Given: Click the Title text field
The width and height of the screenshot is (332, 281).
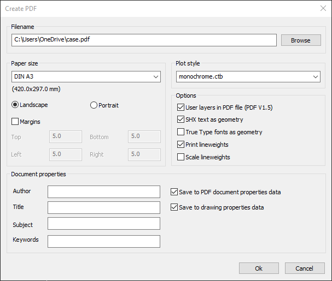Looking at the screenshot, I should [x=104, y=207].
